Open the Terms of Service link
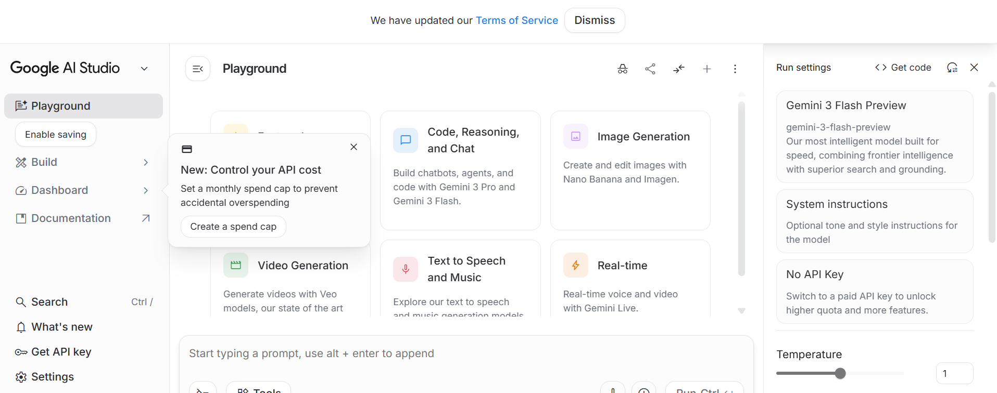997x393 pixels. tap(516, 20)
